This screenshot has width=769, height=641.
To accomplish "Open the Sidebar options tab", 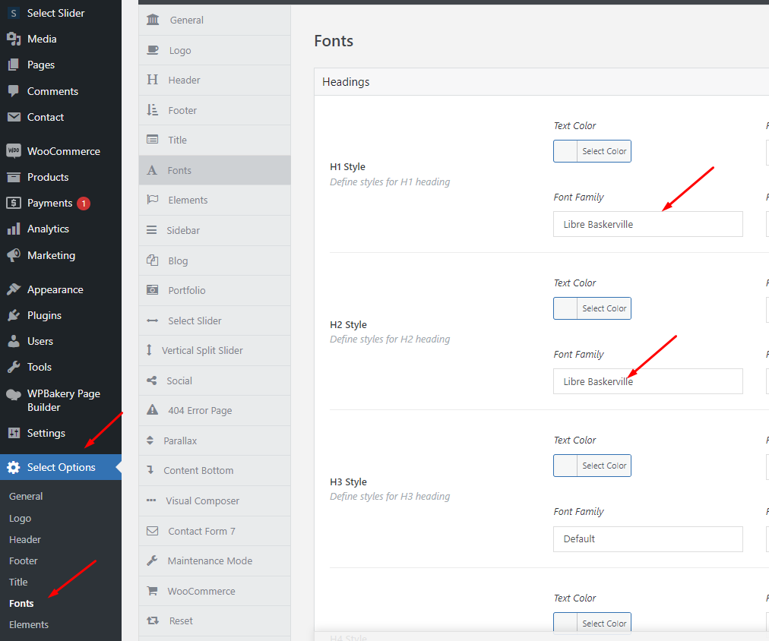I will coord(215,230).
